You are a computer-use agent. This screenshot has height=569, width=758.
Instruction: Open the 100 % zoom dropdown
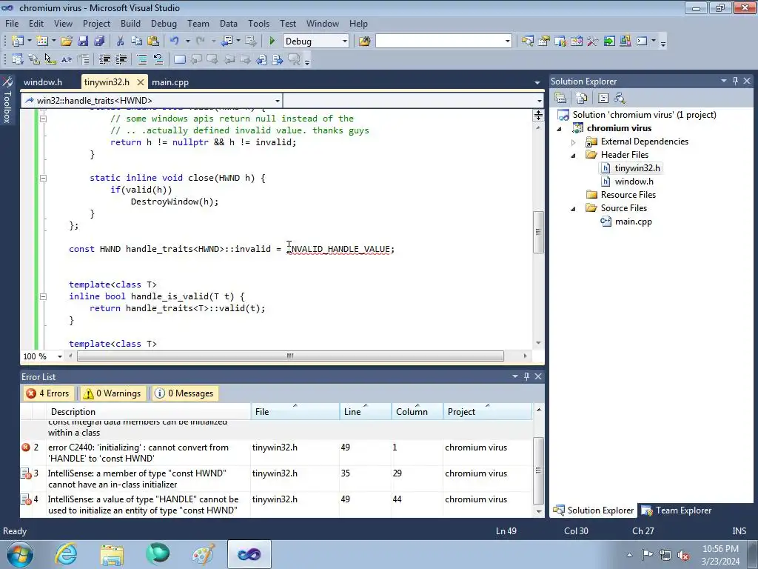click(x=60, y=356)
